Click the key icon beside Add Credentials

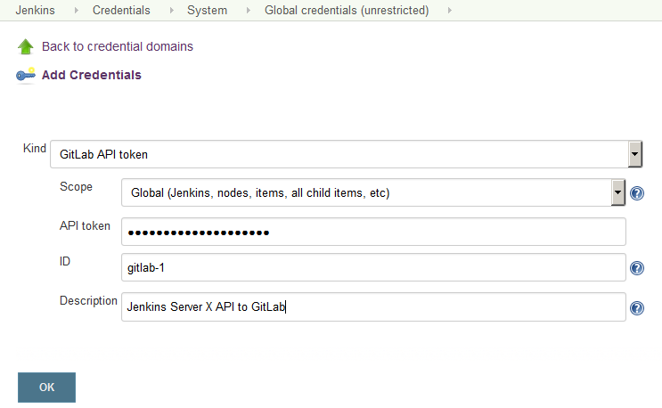click(x=25, y=75)
